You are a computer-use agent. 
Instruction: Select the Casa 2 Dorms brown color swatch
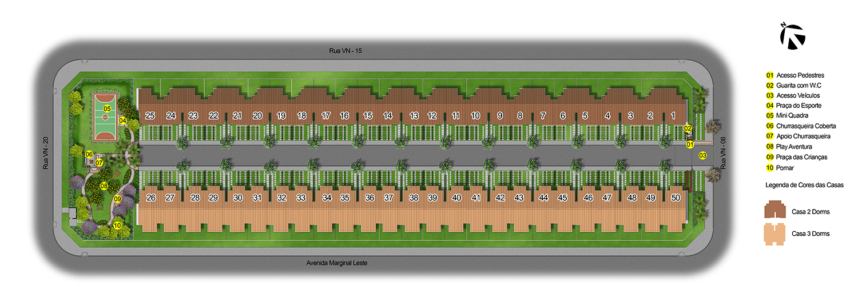[775, 210]
